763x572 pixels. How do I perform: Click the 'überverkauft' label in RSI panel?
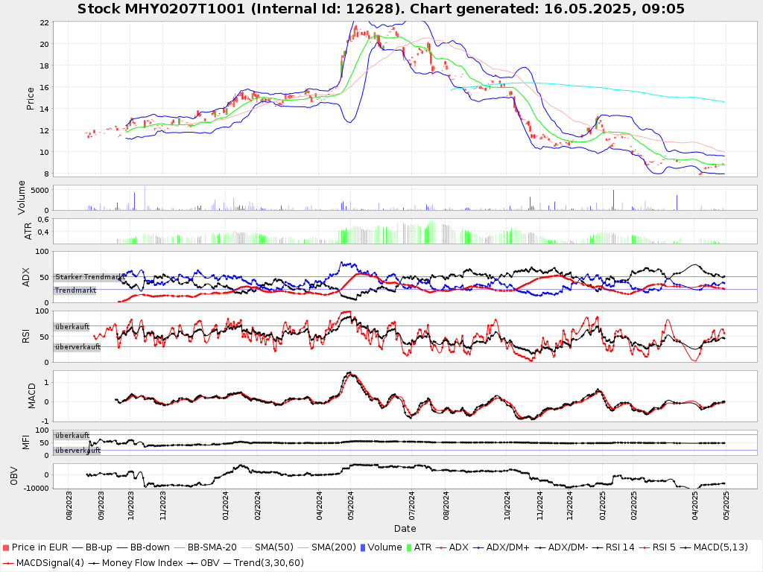tap(77, 347)
